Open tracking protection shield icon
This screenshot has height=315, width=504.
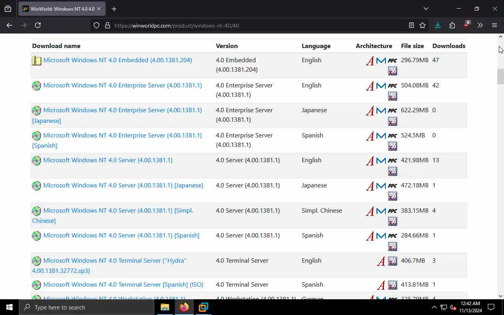(x=96, y=25)
